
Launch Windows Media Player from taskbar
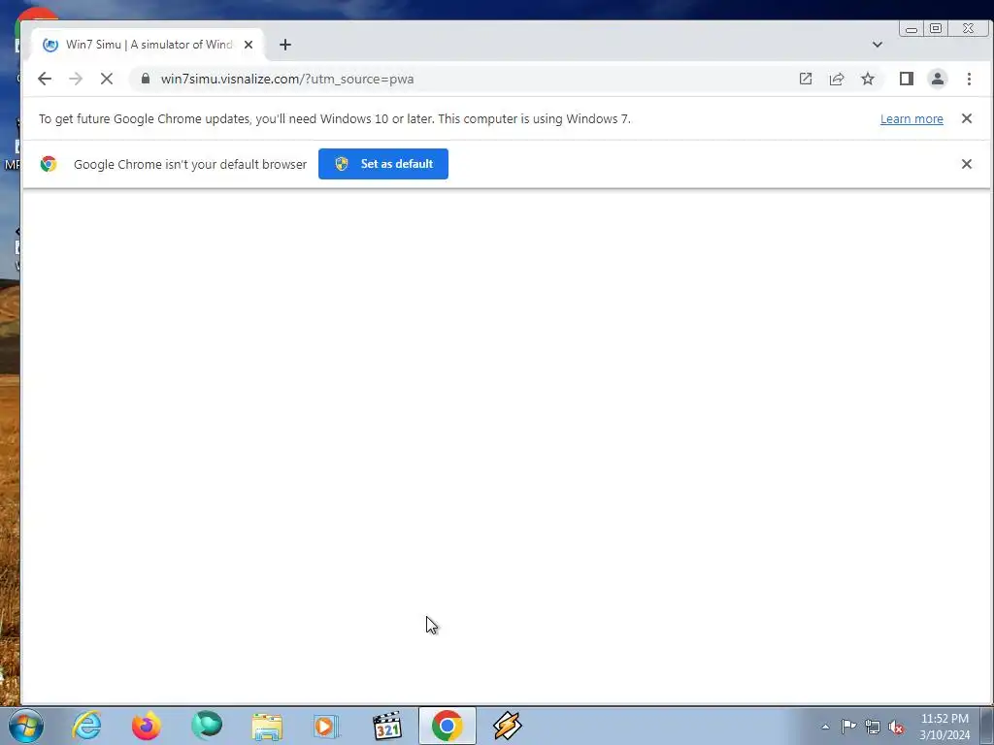[x=326, y=726]
